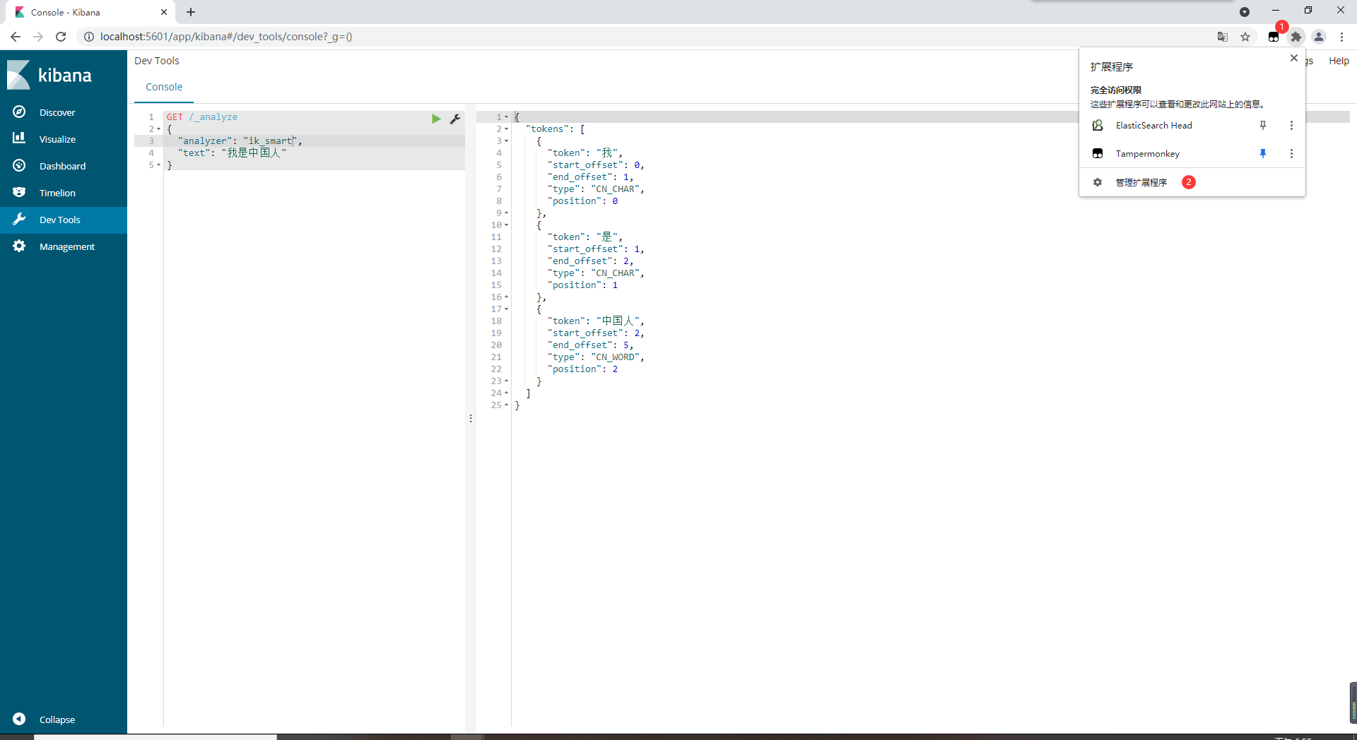Select ElasticSearch Head in extensions list
This screenshot has width=1357, height=740.
(x=1153, y=125)
